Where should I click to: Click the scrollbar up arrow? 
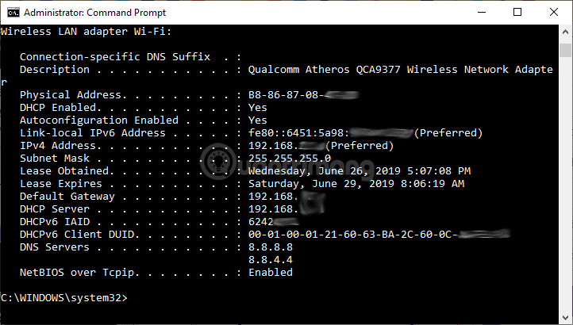[x=565, y=32]
